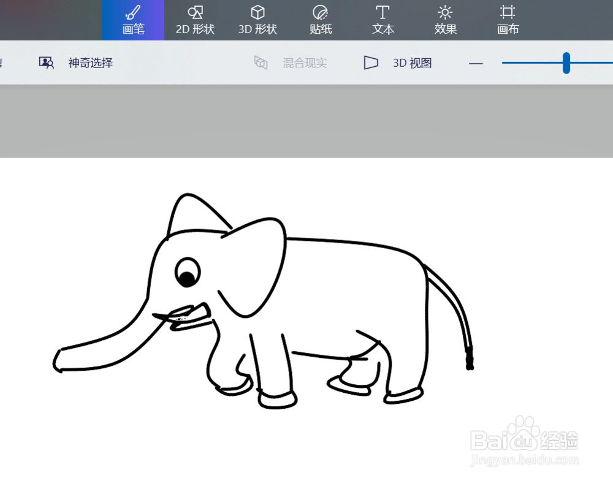Open the 画布 canvas tab
Screen dimensions: 613x481
point(508,20)
